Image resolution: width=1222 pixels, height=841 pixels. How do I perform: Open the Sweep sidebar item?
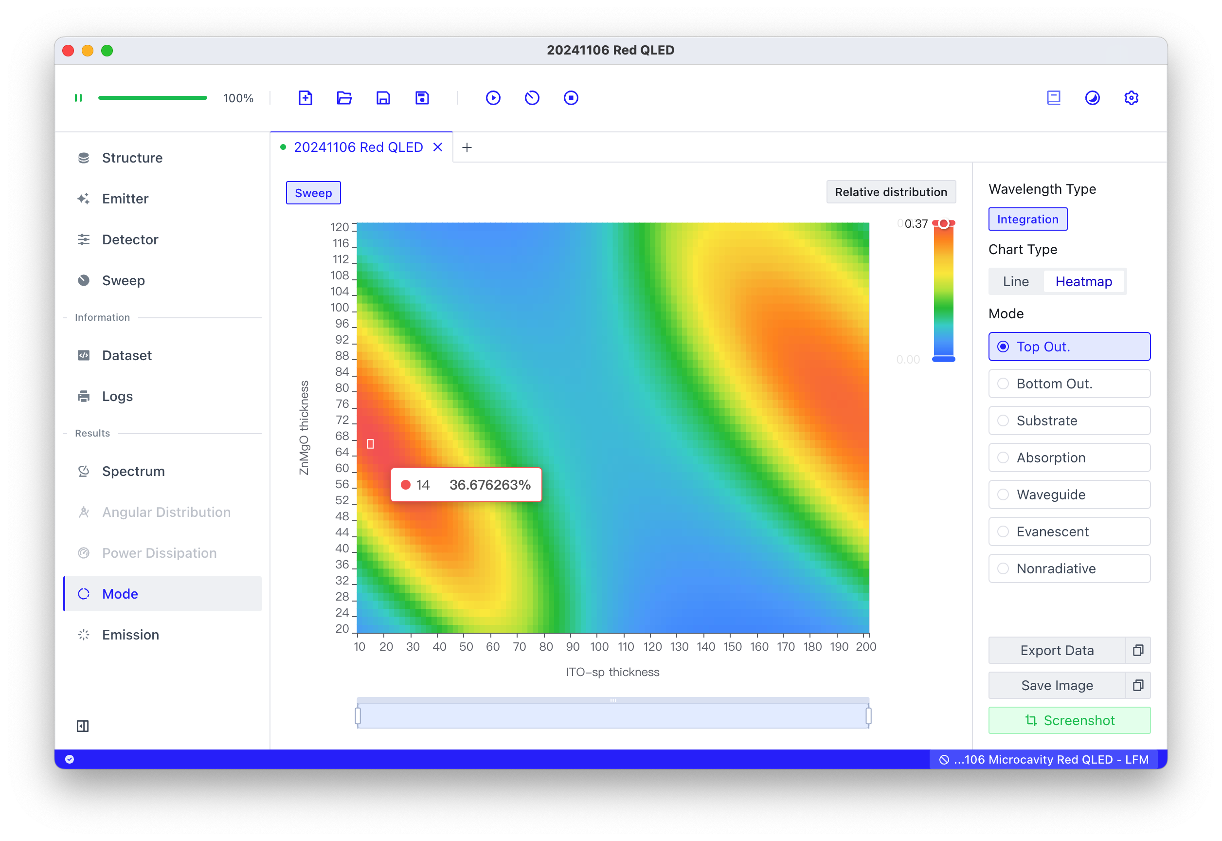pos(162,281)
